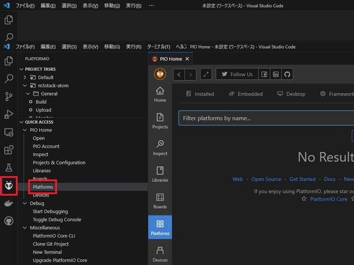Go back in PIO Home navigation
The image size is (354, 265).
click(x=179, y=74)
